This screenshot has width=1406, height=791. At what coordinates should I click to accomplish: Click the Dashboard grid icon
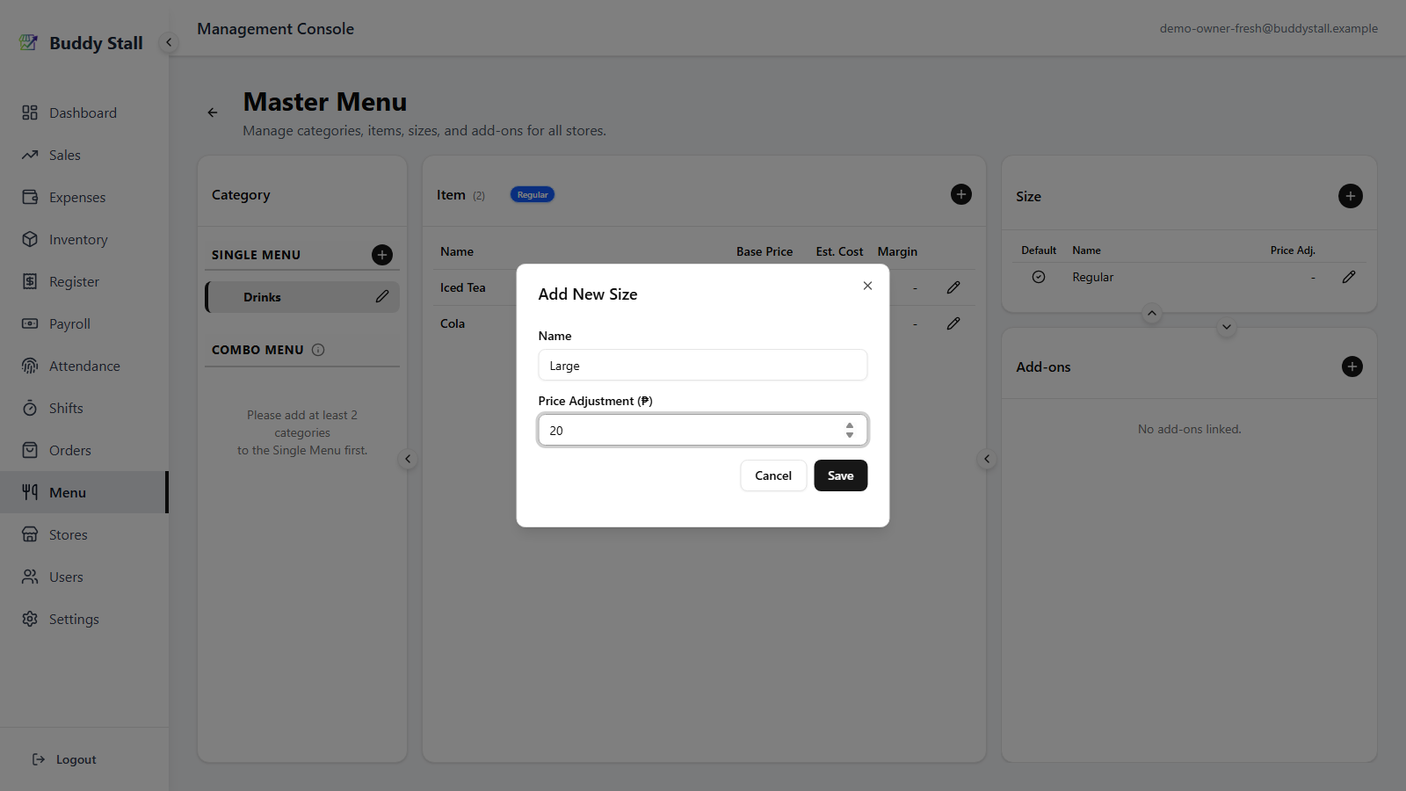[30, 112]
